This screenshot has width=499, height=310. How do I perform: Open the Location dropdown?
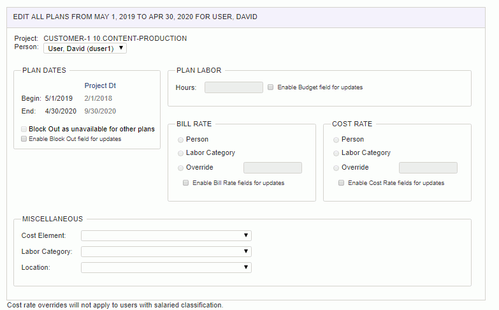point(166,267)
